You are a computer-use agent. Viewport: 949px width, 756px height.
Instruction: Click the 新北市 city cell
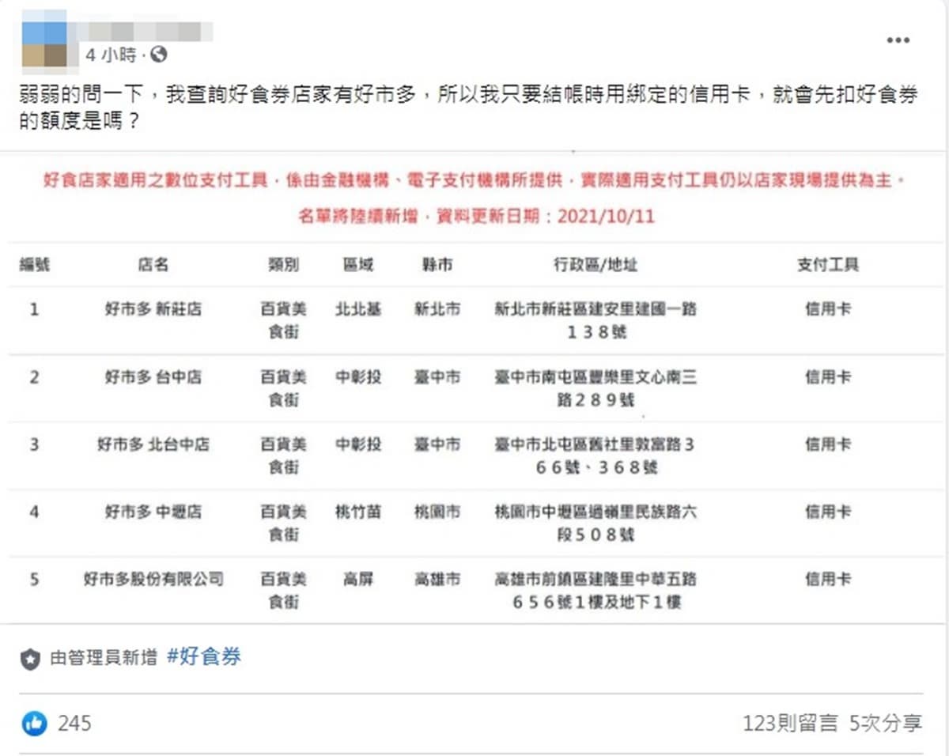tap(437, 309)
